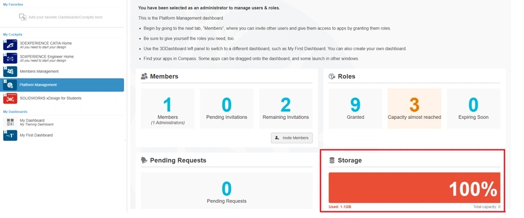The height and width of the screenshot is (218, 524).
Task: Open the Remaining Invitations tile
Action: point(285,108)
